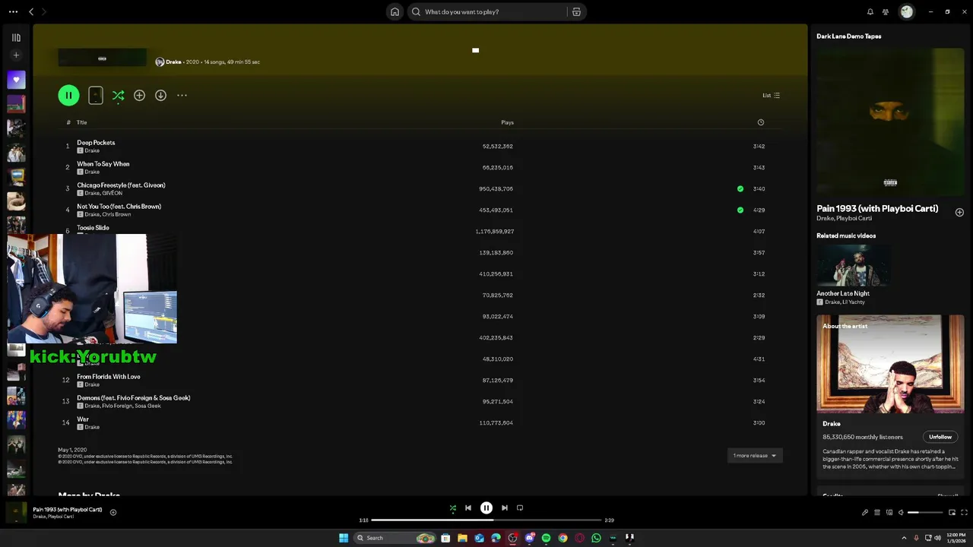Image resolution: width=973 pixels, height=547 pixels.
Task: Seek within the song on the progress bar
Action: (486, 520)
